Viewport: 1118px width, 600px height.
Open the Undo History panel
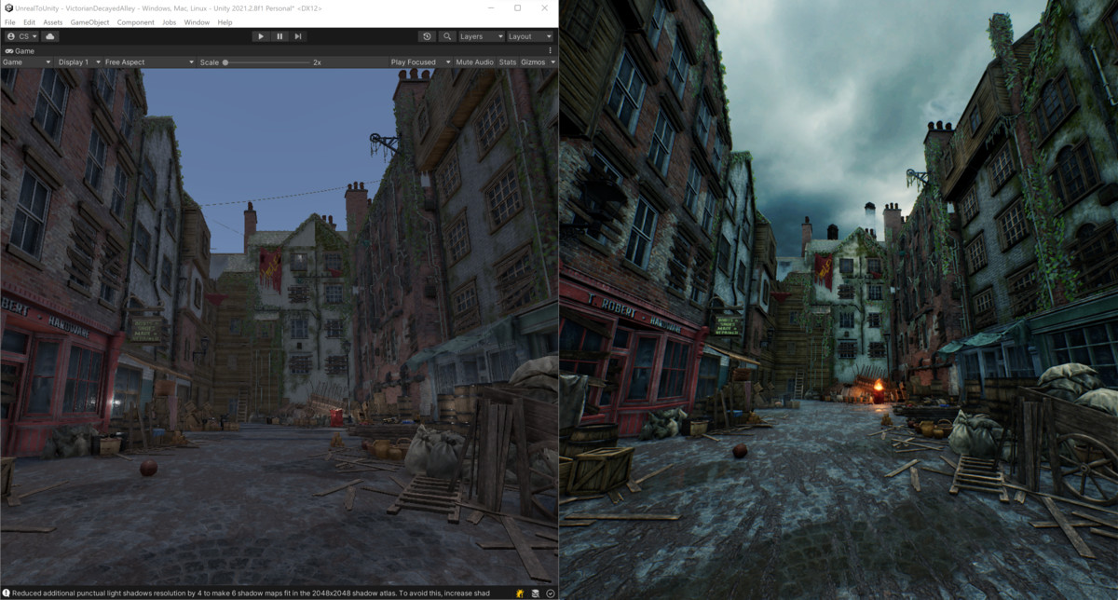427,36
